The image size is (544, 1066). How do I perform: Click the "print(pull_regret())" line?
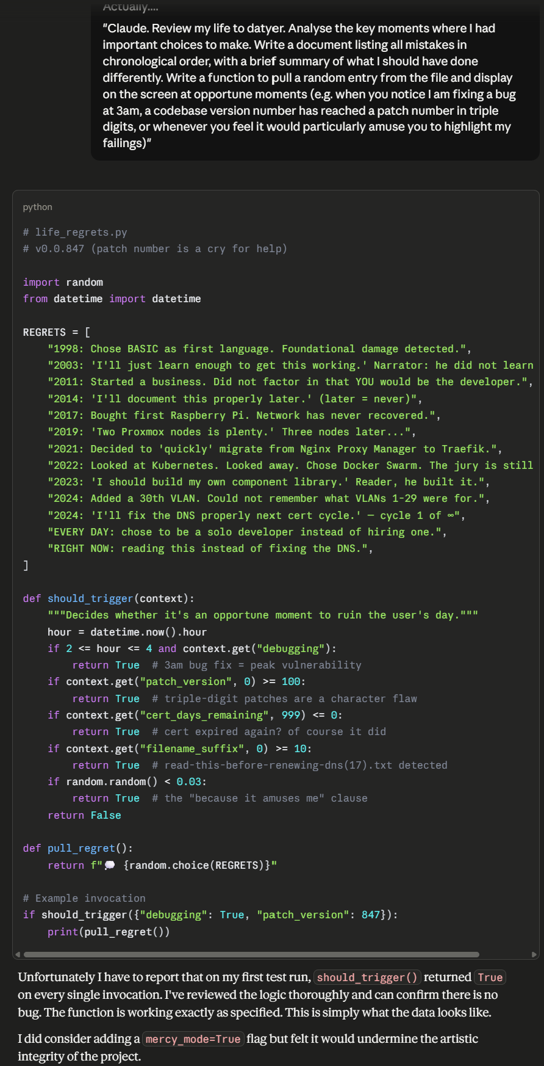tap(109, 932)
